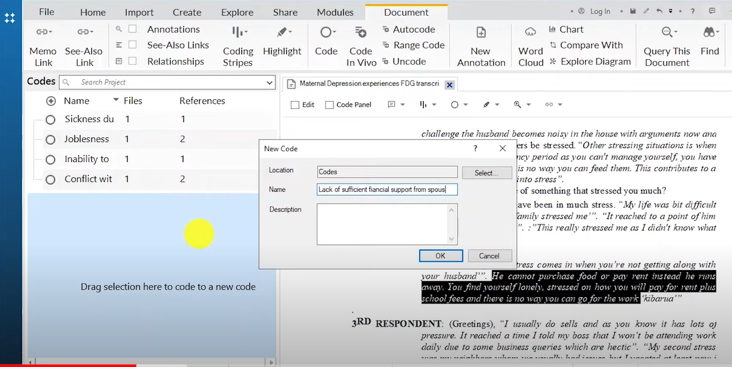
Task: Open the Find binoculars tool
Action: point(710,32)
